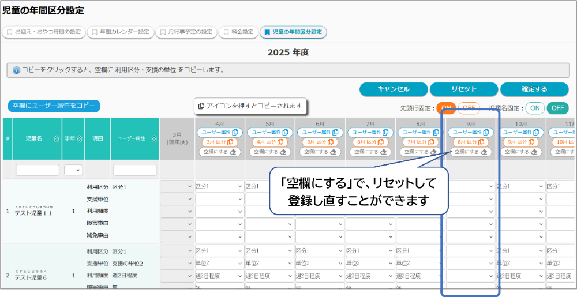The width and height of the screenshot is (577, 297).
Task: Sort by the ユーザー属性 column header icon
Action: tap(154, 139)
